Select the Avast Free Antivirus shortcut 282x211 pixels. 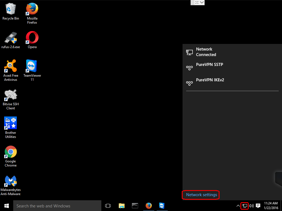coord(11,71)
